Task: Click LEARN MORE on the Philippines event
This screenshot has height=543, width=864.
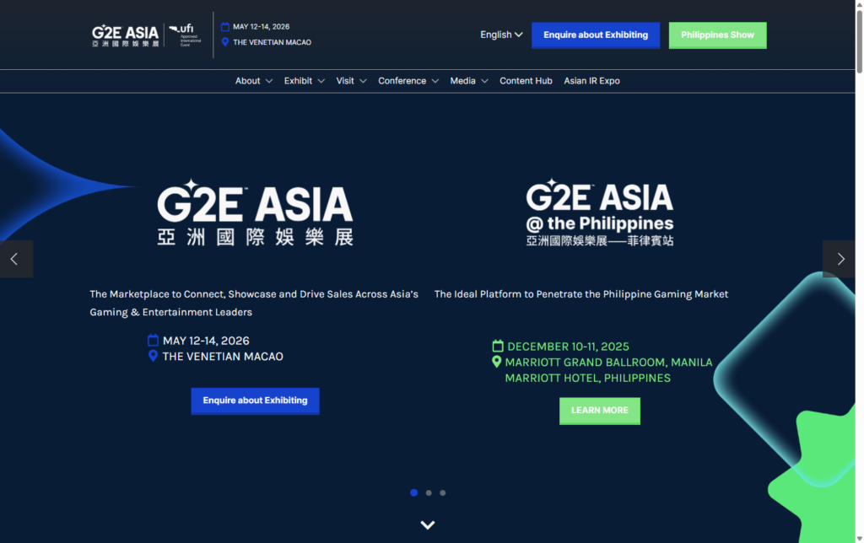Action: [600, 411]
